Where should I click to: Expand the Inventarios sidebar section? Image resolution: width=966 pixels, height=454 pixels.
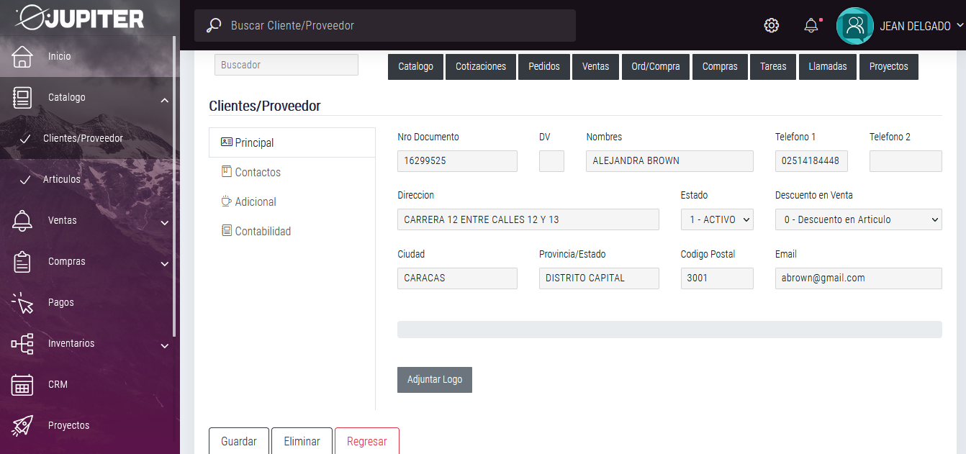click(165, 346)
